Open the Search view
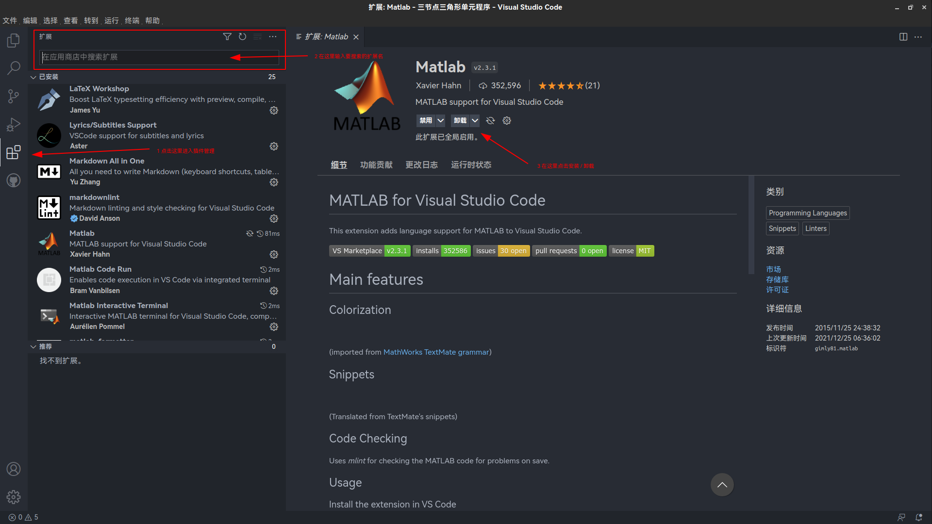This screenshot has width=932, height=524. (x=13, y=68)
